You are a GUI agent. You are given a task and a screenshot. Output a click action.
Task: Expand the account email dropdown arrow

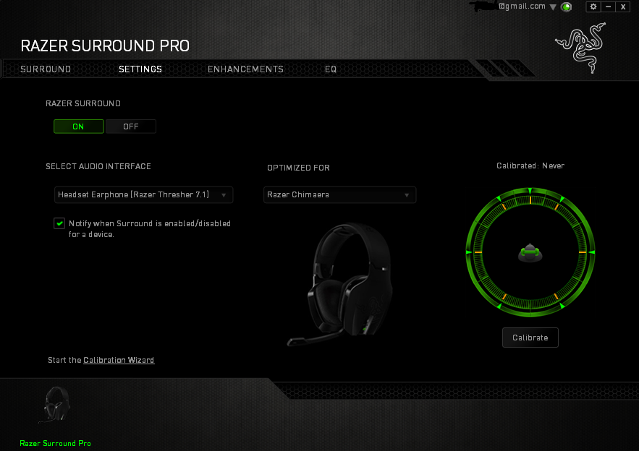(553, 7)
